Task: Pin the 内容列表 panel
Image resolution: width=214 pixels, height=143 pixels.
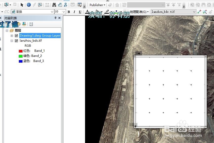Action: [x=55, y=18]
